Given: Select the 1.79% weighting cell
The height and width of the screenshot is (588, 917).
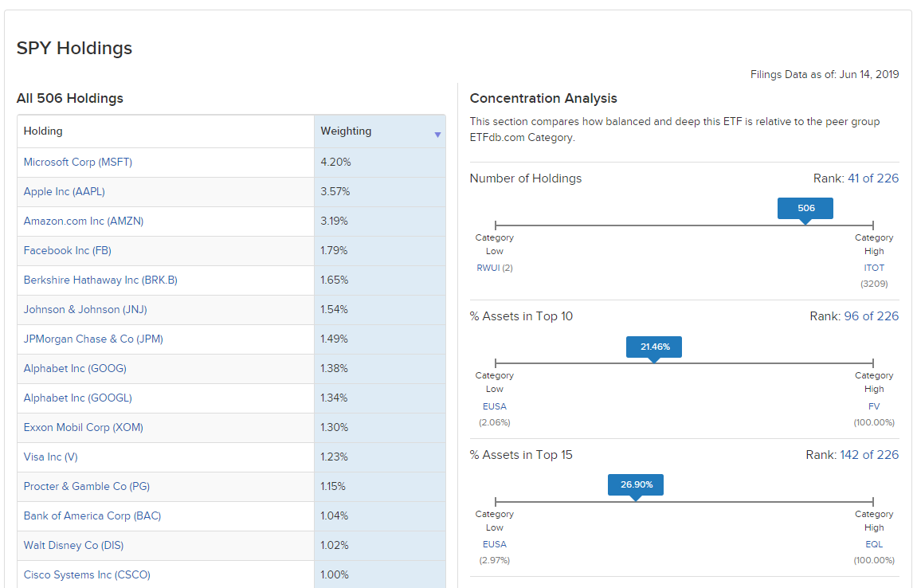Looking at the screenshot, I should coord(379,250).
